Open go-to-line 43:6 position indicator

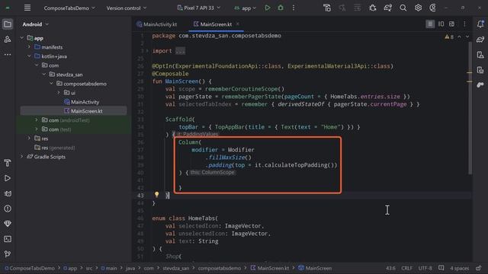click(390, 268)
